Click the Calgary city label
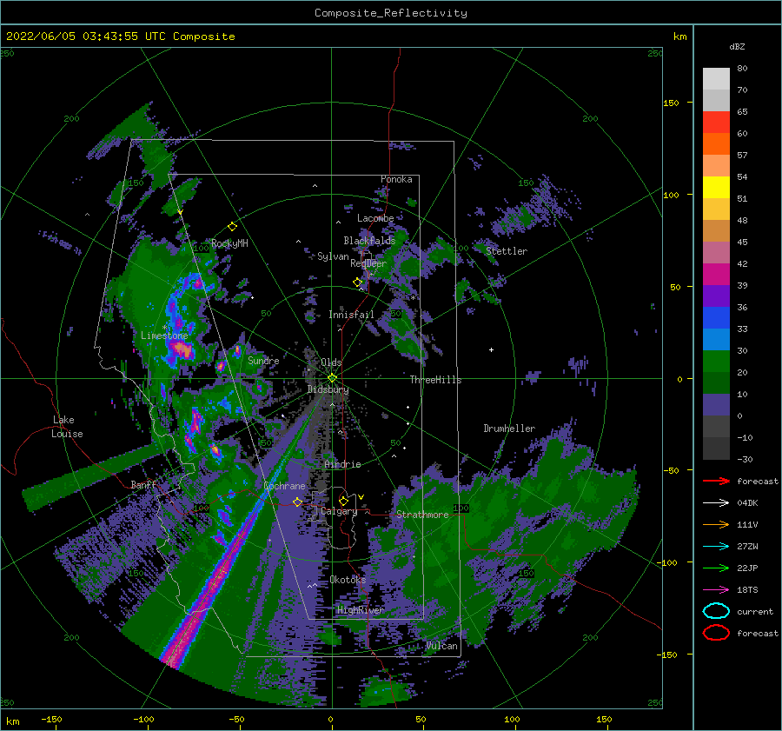The height and width of the screenshot is (731, 782). coord(339,511)
